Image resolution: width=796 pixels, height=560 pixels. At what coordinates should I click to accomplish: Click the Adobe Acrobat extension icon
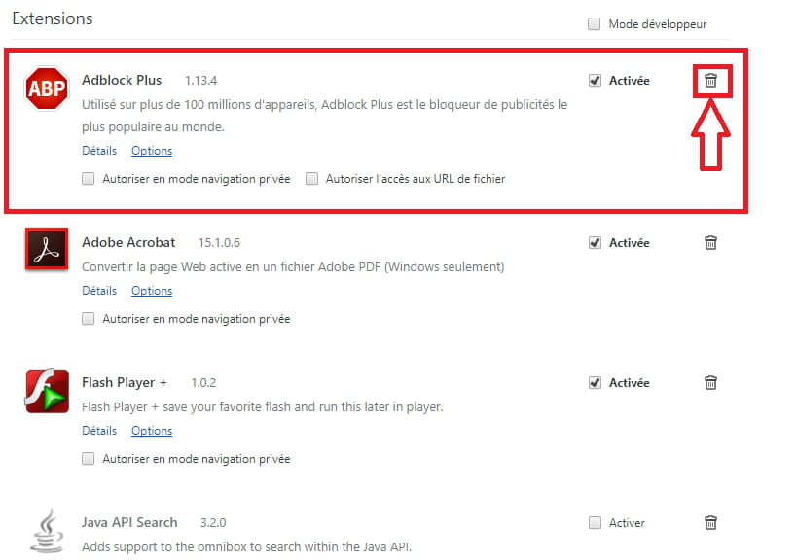[x=46, y=251]
